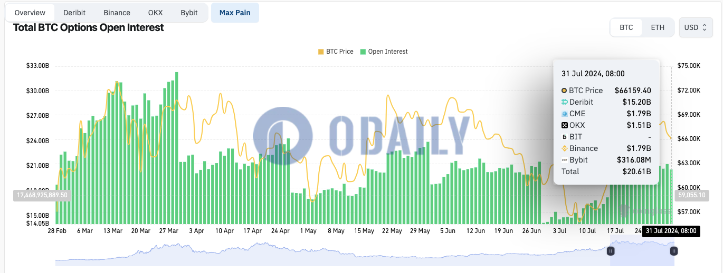Click the left axis label $14.05B

click(37, 223)
